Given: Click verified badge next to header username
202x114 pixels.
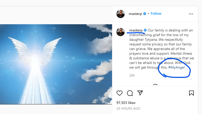Looking at the screenshot, I should (145, 14).
